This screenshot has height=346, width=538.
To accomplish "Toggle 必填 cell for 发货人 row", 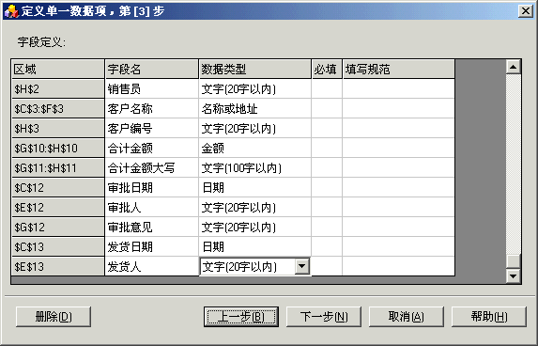I will tap(327, 266).
